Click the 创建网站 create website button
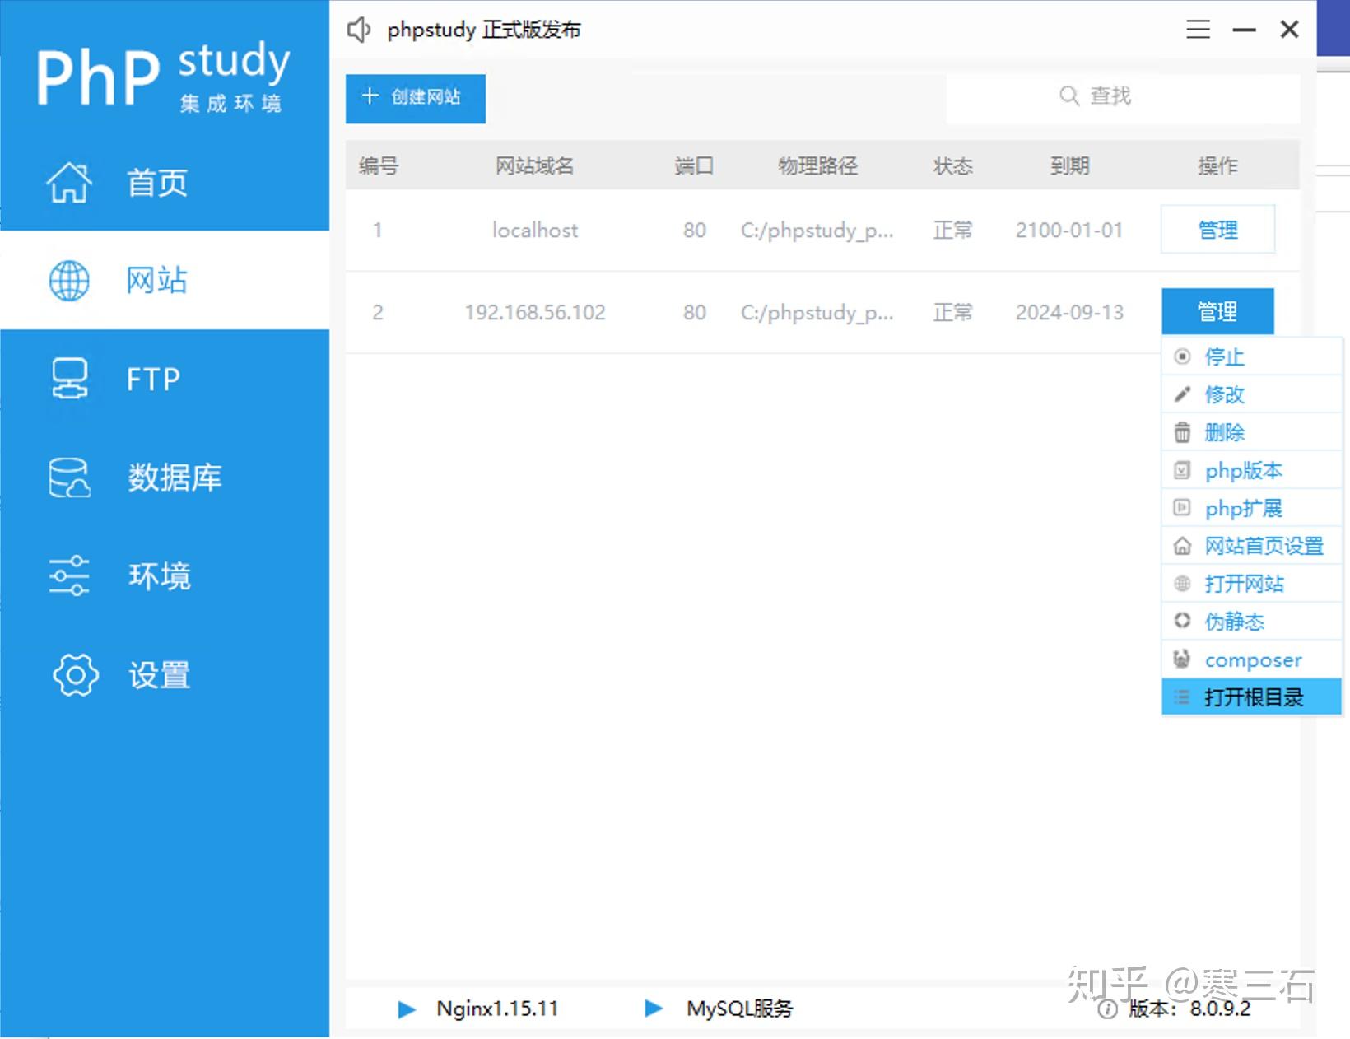 415,97
